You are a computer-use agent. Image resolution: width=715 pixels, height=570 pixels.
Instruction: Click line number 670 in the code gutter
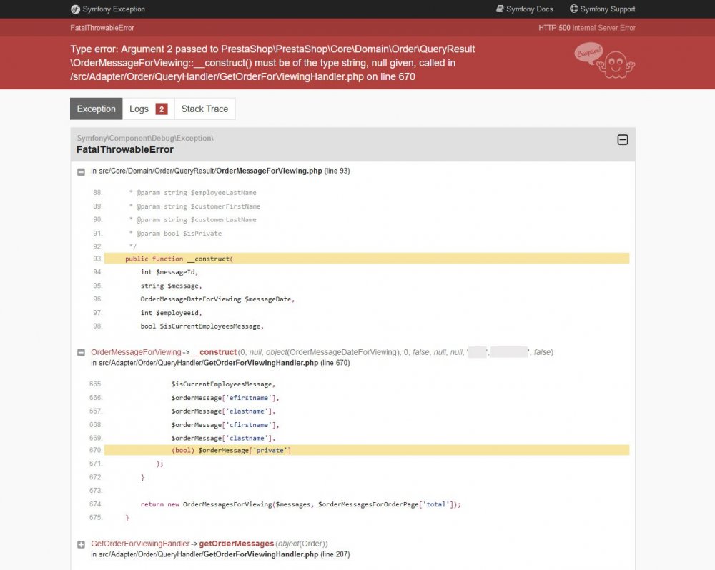pos(96,450)
